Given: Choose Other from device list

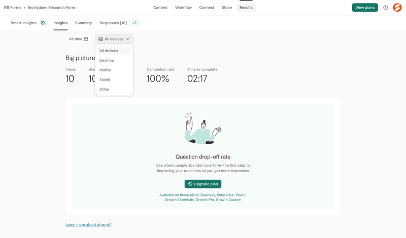Looking at the screenshot, I should point(114,89).
